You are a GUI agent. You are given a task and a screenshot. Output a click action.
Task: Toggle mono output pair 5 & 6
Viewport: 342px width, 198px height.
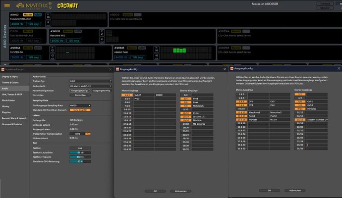click(241, 102)
